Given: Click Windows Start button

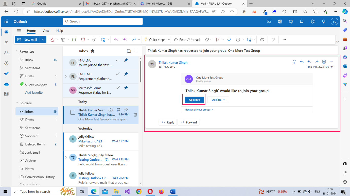Looking at the screenshot, I should (x=5, y=191).
